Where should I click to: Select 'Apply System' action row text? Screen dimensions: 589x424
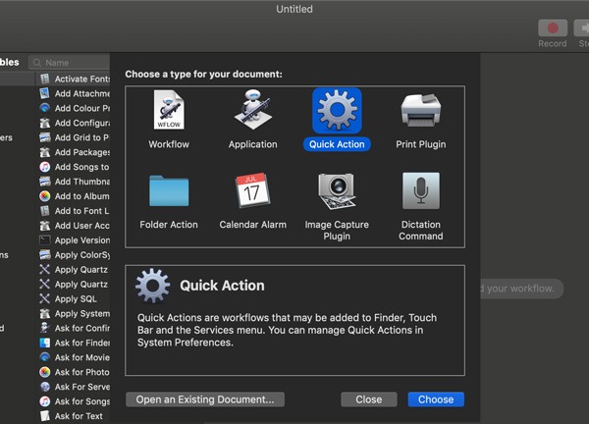(x=82, y=313)
